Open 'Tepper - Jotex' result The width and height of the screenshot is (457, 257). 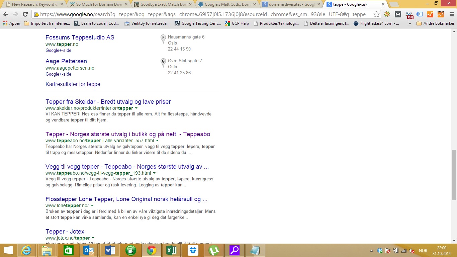tap(65, 232)
